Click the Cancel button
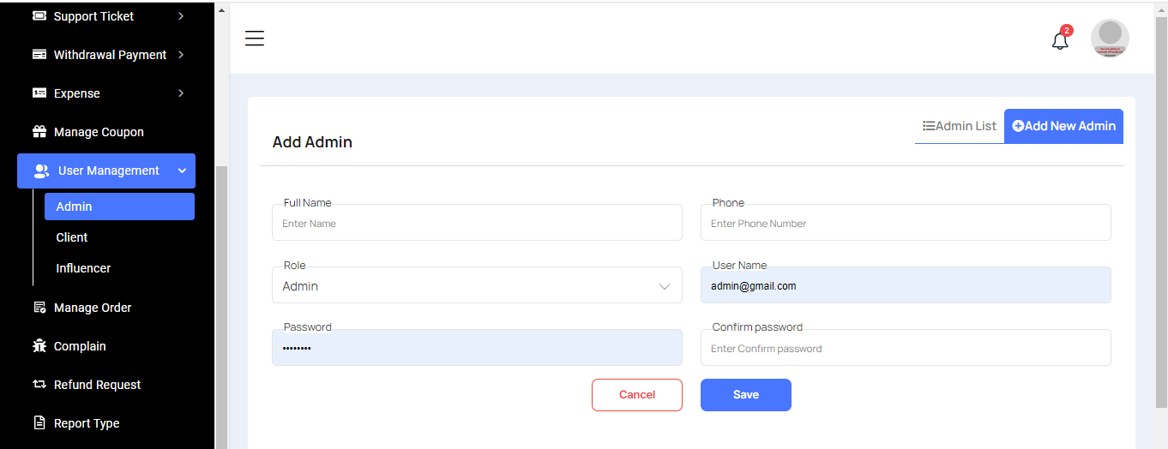Image resolution: width=1168 pixels, height=449 pixels. point(637,395)
